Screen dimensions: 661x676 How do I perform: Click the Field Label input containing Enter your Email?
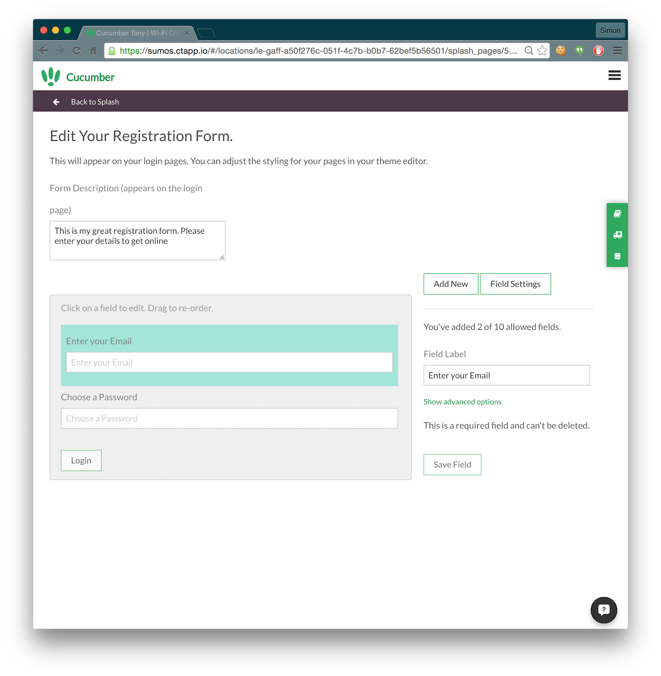pyautogui.click(x=506, y=375)
